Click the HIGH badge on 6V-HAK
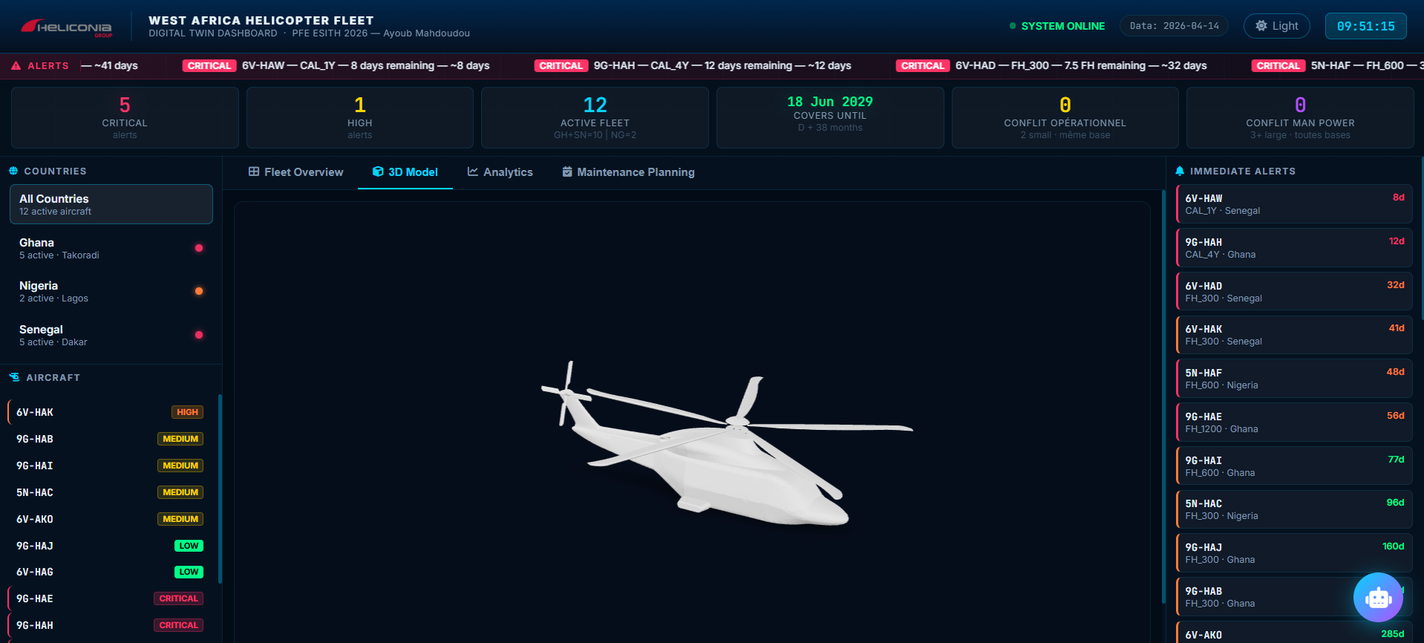 click(187, 412)
